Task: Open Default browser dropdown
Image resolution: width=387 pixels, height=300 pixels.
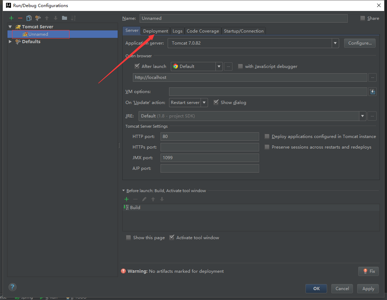Action: 219,67
